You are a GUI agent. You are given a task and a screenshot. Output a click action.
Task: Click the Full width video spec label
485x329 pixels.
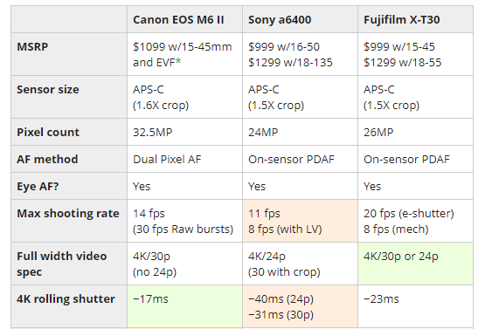[62, 264]
